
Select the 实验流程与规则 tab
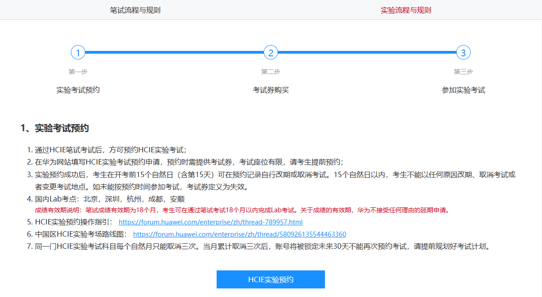[406, 10]
